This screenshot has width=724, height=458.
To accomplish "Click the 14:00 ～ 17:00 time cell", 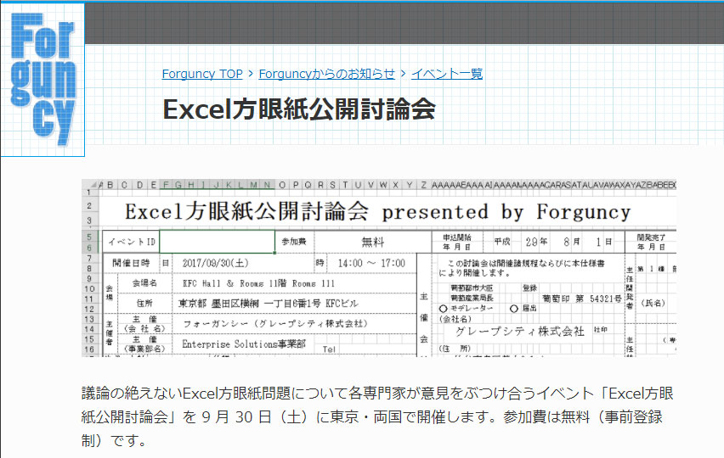I will tap(371, 263).
